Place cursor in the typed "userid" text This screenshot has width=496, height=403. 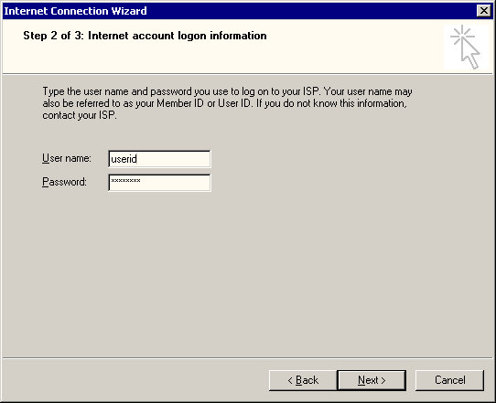pos(124,159)
